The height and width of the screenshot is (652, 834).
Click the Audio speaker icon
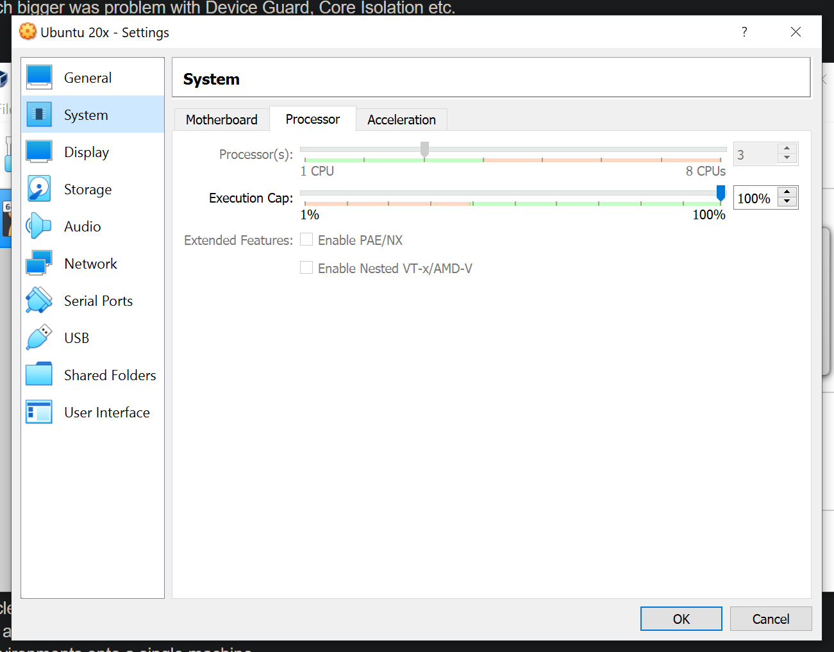39,226
